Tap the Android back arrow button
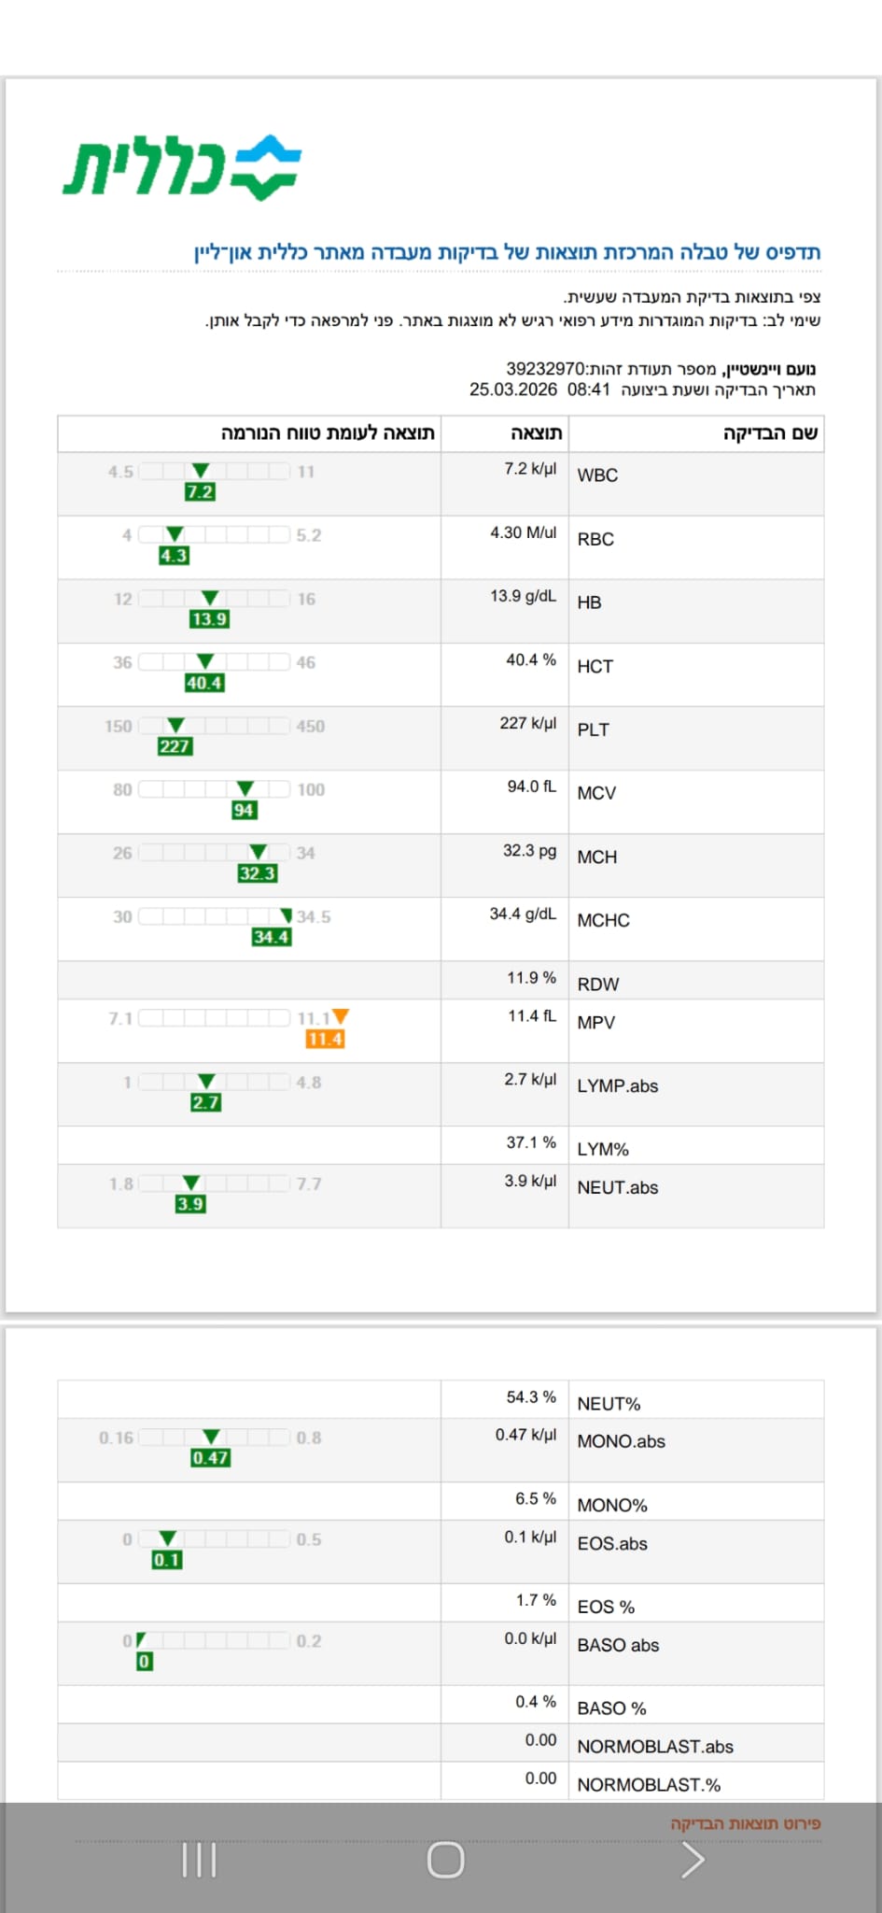Image resolution: width=882 pixels, height=1913 pixels. [692, 1860]
